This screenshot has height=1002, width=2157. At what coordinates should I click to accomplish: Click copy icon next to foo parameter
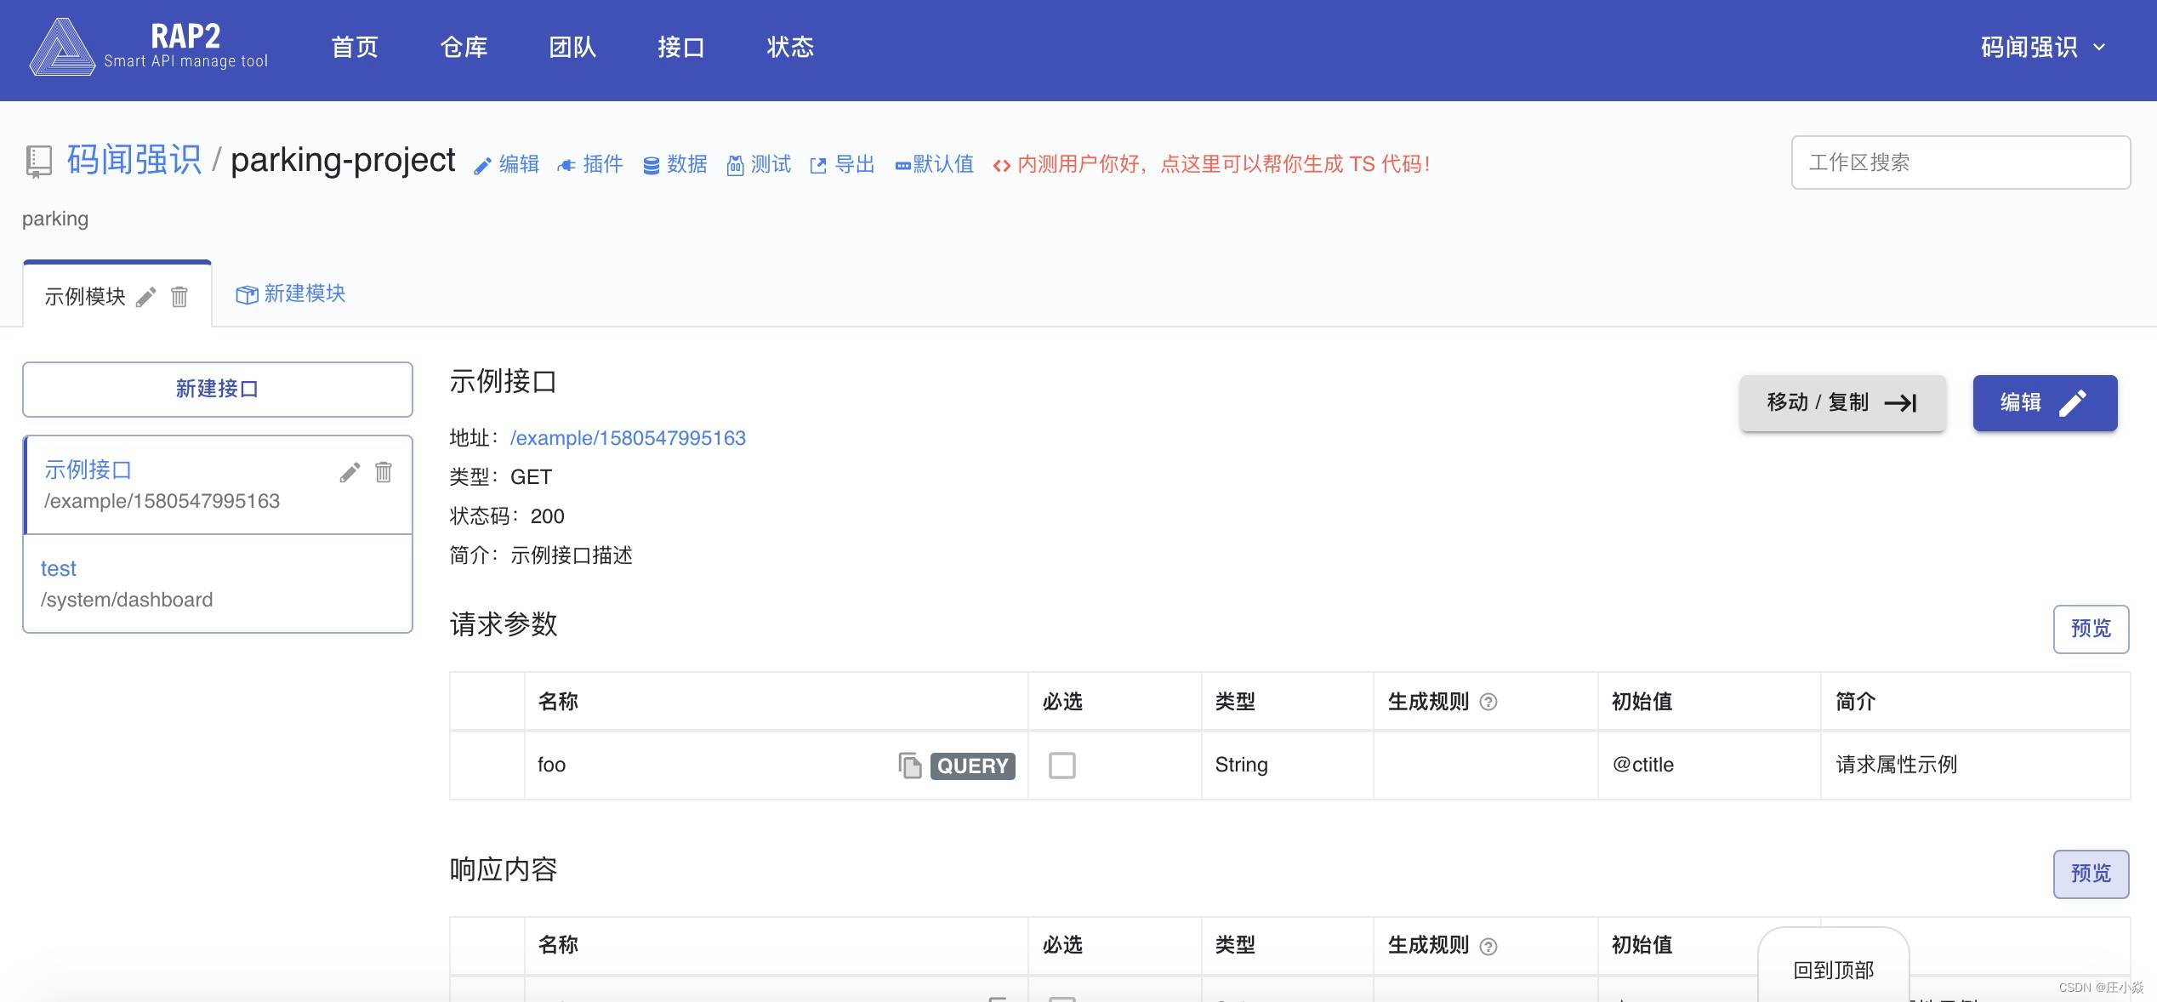click(x=909, y=765)
